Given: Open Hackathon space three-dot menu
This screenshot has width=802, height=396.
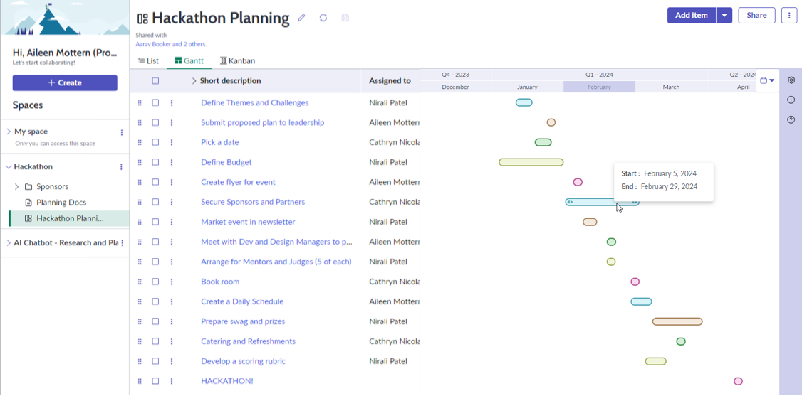Looking at the screenshot, I should [x=121, y=167].
